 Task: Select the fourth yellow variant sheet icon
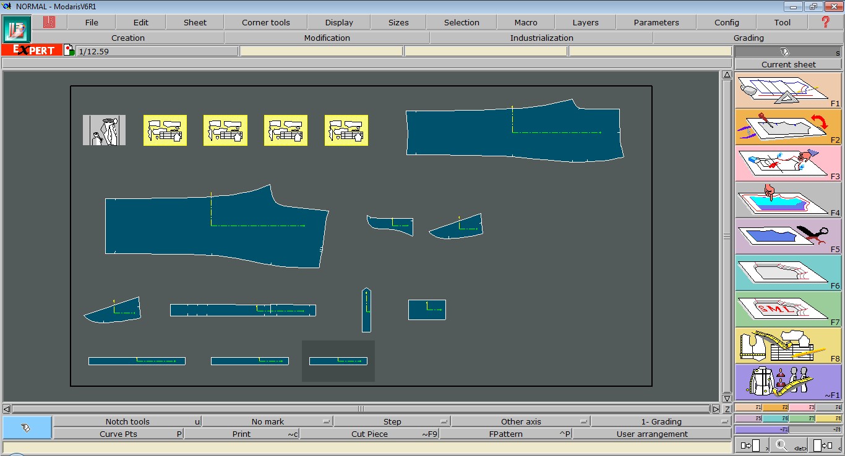[346, 130]
